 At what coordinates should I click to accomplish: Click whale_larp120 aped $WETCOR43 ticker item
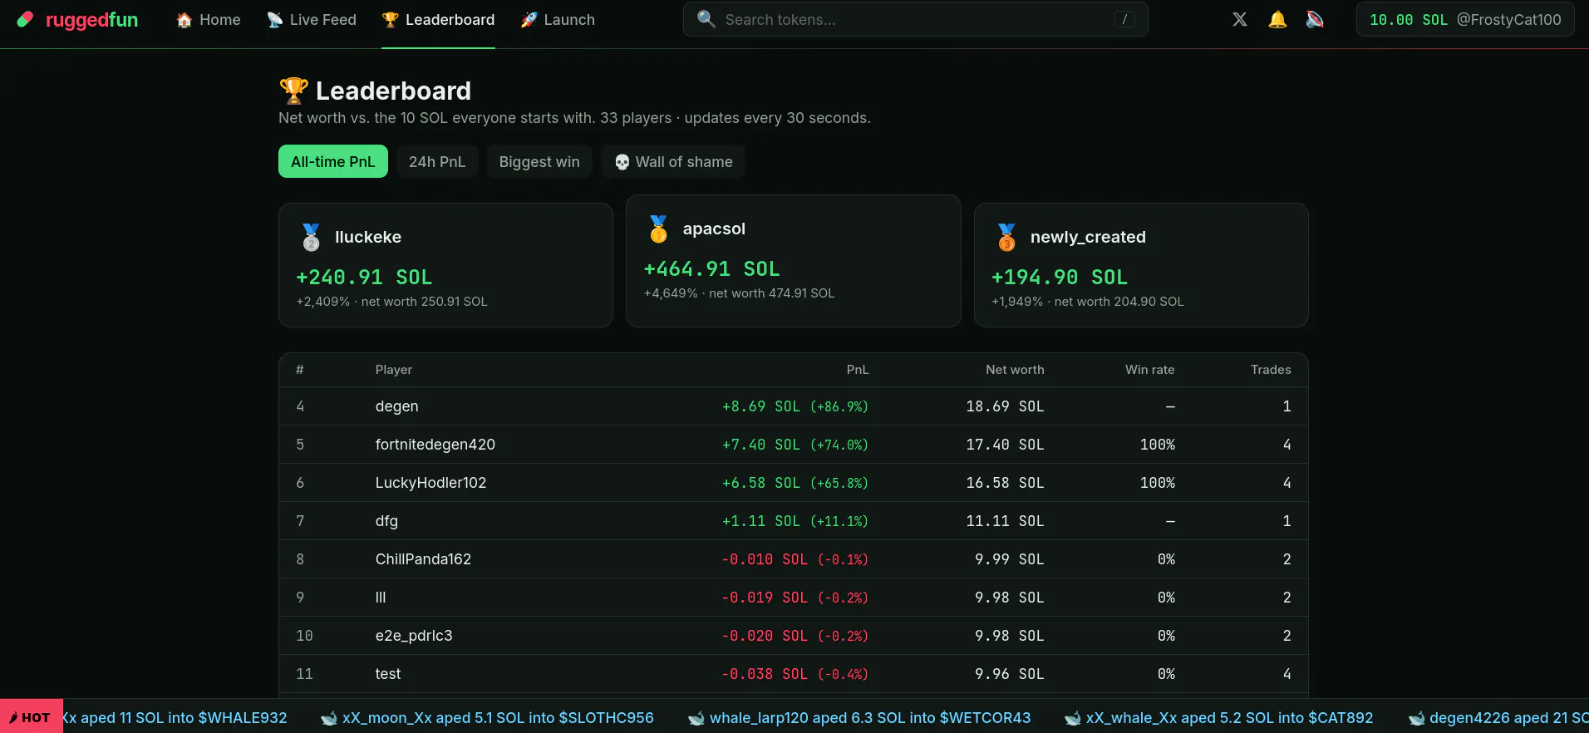click(859, 718)
